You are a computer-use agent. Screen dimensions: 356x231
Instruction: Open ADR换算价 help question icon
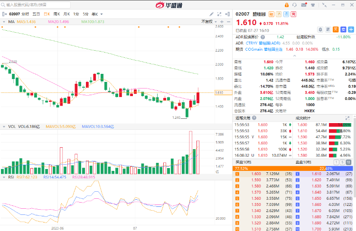tap(262, 37)
